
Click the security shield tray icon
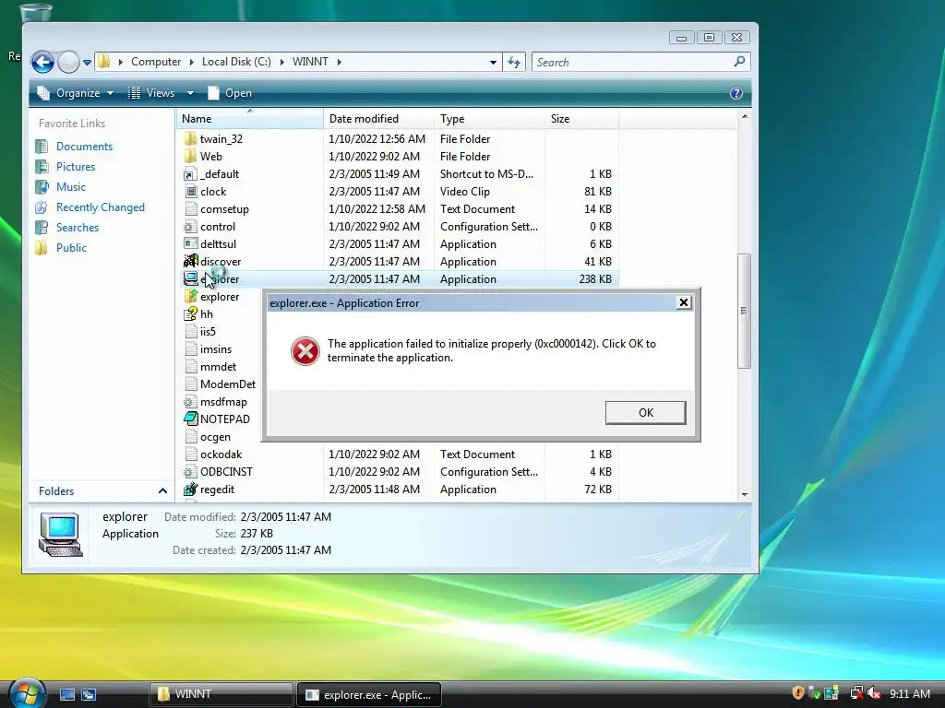pos(798,693)
